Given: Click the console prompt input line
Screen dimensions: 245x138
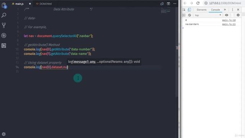Looking at the screenshot, I should click(212, 28).
